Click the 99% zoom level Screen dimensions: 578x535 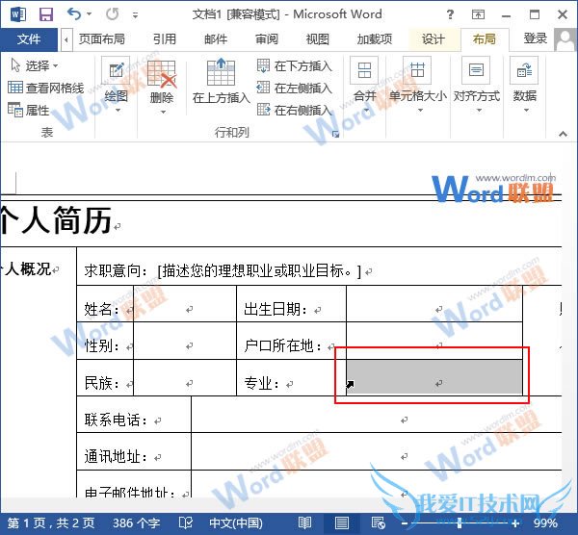(545, 522)
